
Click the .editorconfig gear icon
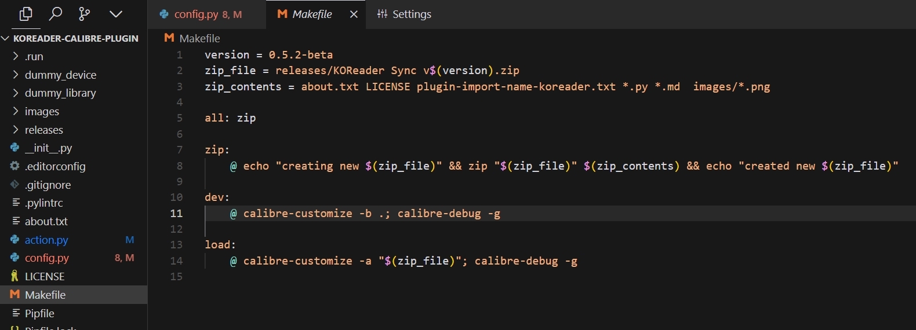click(15, 166)
